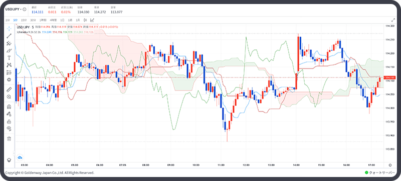Click the 0.01% change rate value
The width and height of the screenshot is (401, 181).
coord(66,12)
